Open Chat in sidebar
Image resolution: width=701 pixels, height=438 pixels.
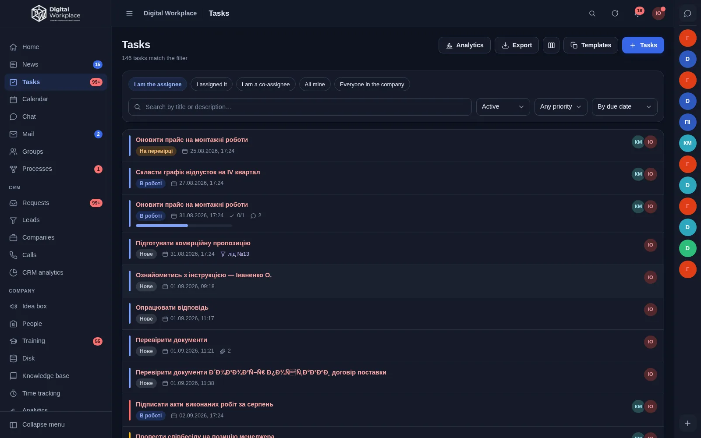pyautogui.click(x=56, y=117)
